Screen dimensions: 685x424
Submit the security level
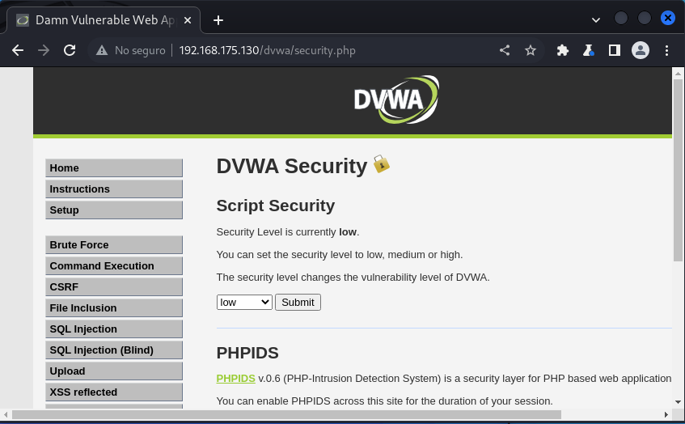click(298, 302)
